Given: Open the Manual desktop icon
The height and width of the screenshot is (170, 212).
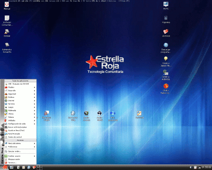Looking at the screenshot, I should (7, 5).
